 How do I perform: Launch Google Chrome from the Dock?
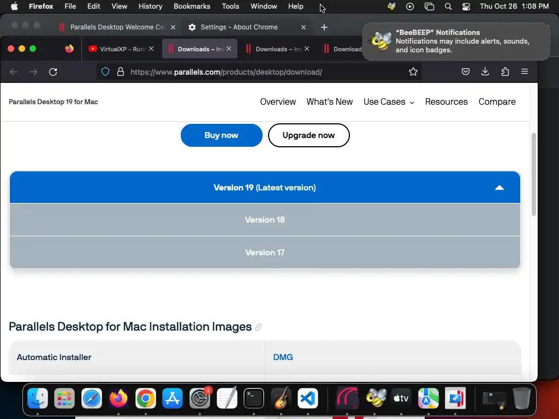pyautogui.click(x=145, y=398)
